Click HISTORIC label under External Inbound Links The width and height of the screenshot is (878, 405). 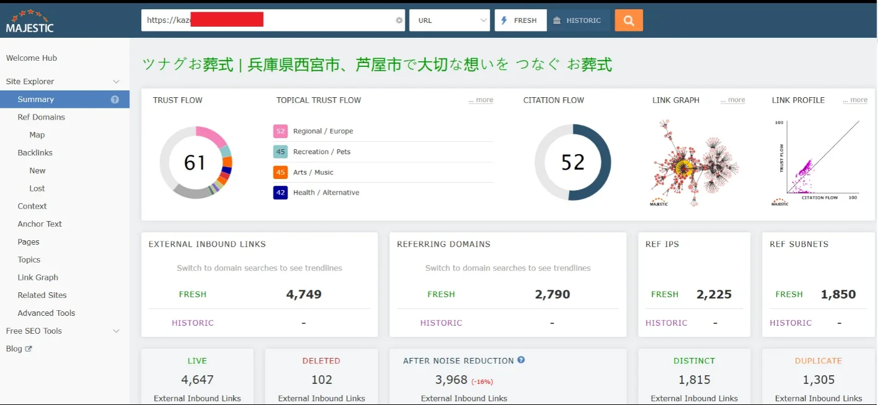pyautogui.click(x=193, y=323)
